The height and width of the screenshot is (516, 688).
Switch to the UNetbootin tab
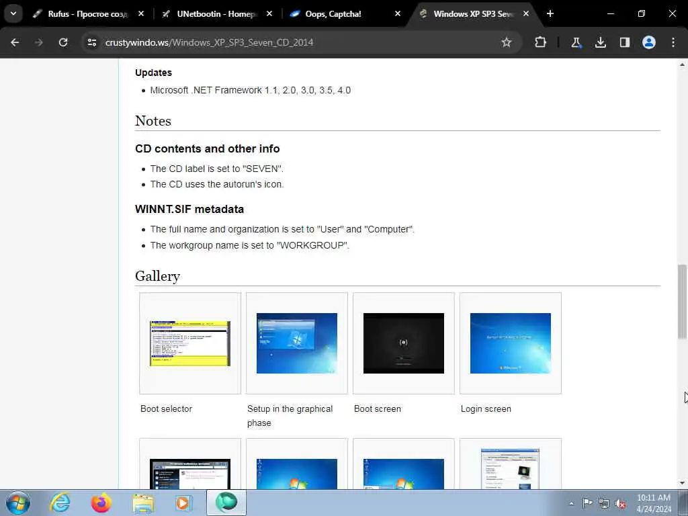click(x=216, y=14)
